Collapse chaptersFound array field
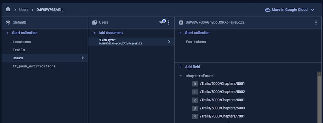This screenshot has width=323, height=123. (x=181, y=76)
